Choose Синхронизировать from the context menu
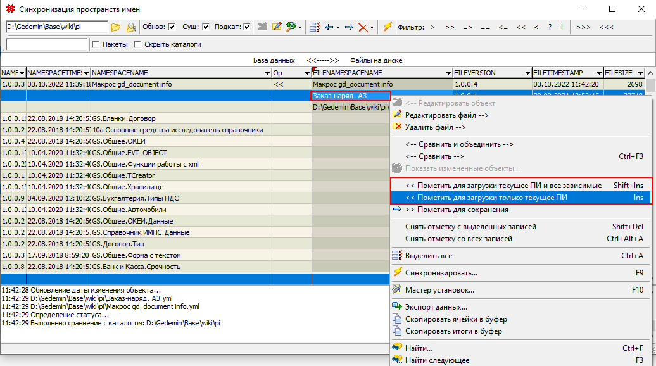 tap(441, 272)
